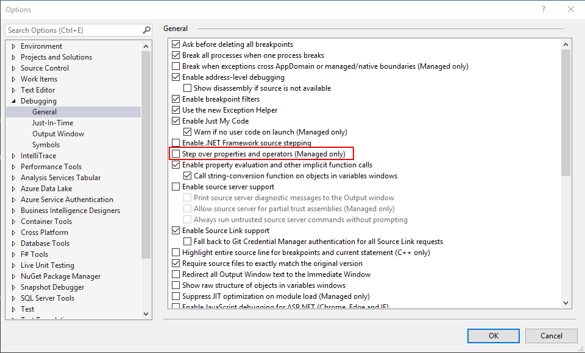
Task: Click the options list scroll down arrow
Action: 565,302
